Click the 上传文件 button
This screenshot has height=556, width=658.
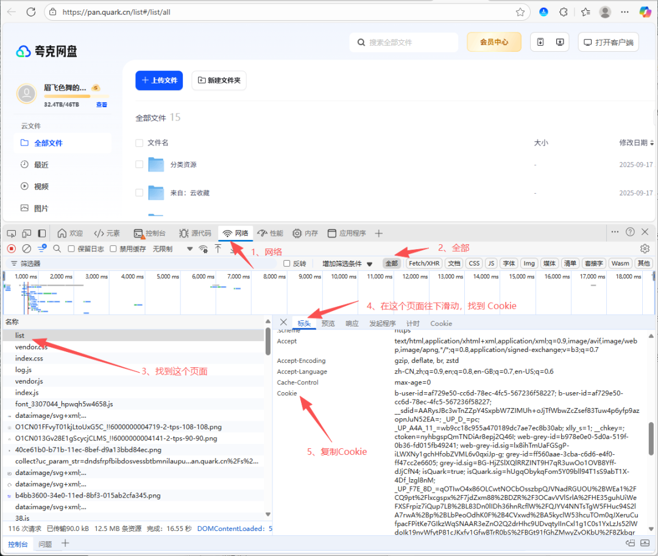(x=159, y=80)
